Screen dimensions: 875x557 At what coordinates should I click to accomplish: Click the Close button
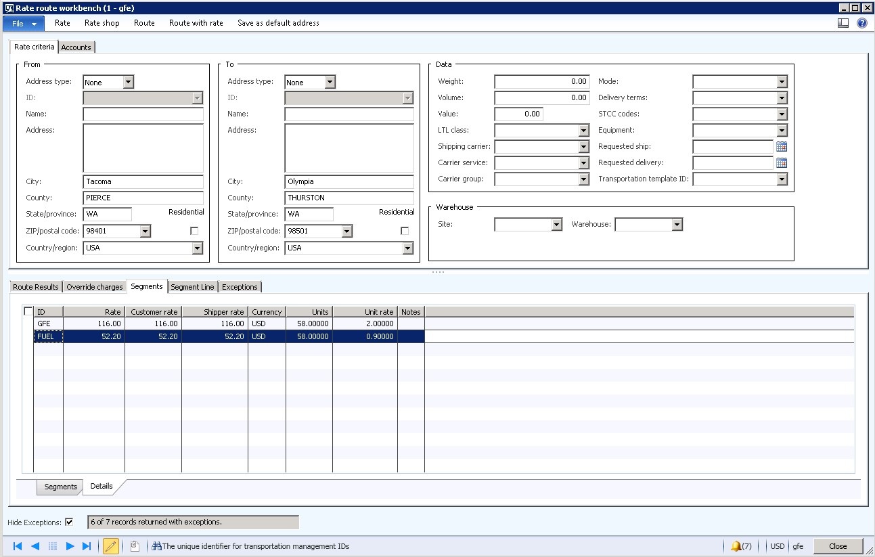click(x=838, y=546)
